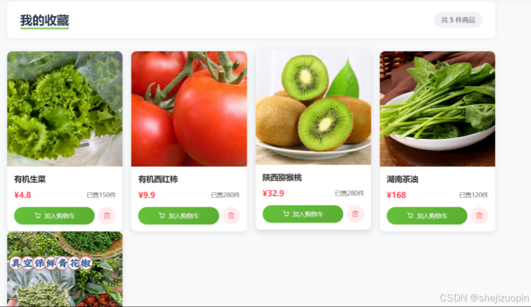Click the 我的收藏 page heading
Image resolution: width=531 pixels, height=307 pixels.
click(x=44, y=20)
